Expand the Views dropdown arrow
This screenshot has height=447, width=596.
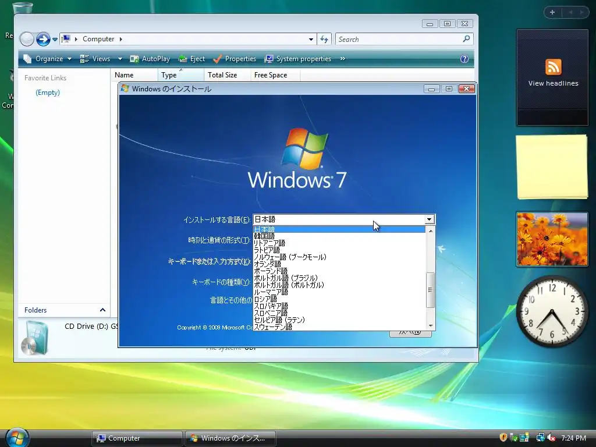click(120, 59)
